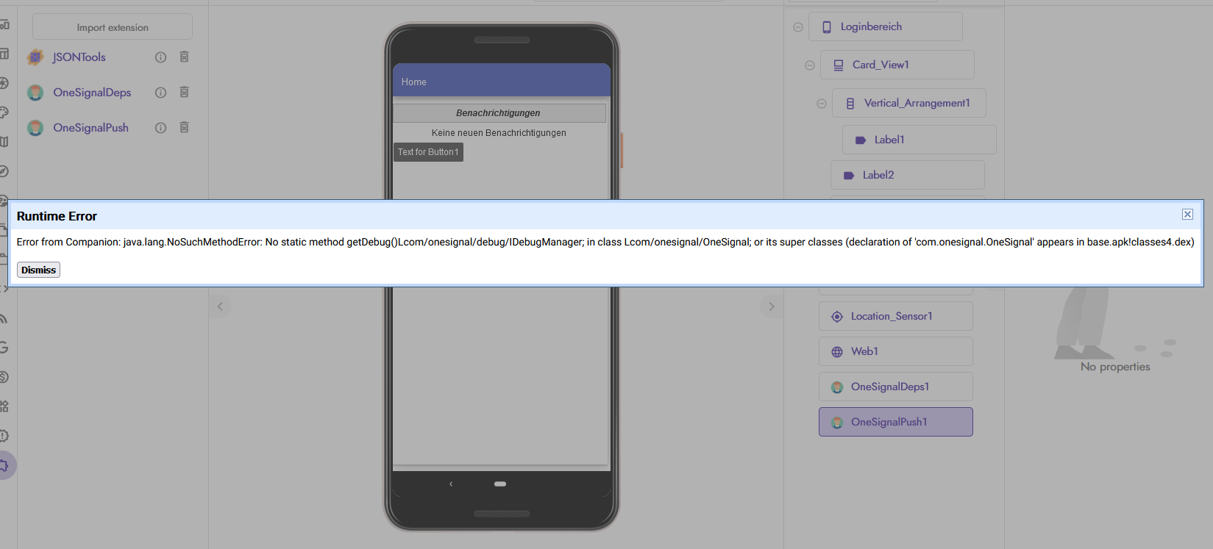Show info for OneSignalPush extension

(x=160, y=128)
